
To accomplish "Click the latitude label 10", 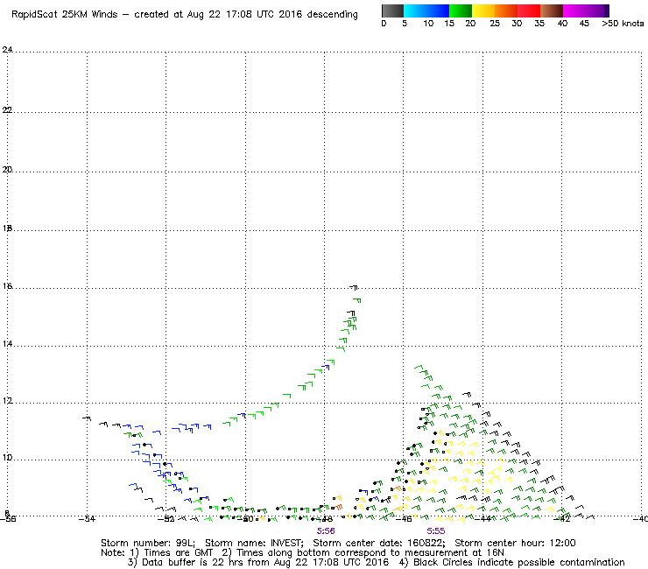I will [7, 458].
